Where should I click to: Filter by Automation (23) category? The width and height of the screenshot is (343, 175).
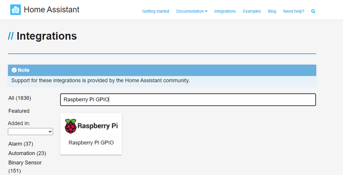pyautogui.click(x=27, y=154)
